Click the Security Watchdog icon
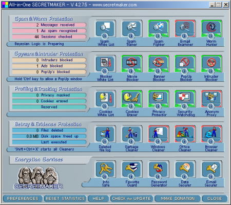The image size is (231, 205). (185, 98)
